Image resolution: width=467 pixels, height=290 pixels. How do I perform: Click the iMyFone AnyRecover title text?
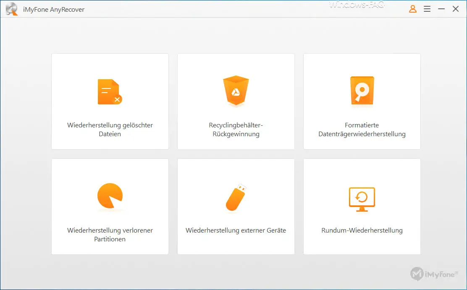(54, 10)
